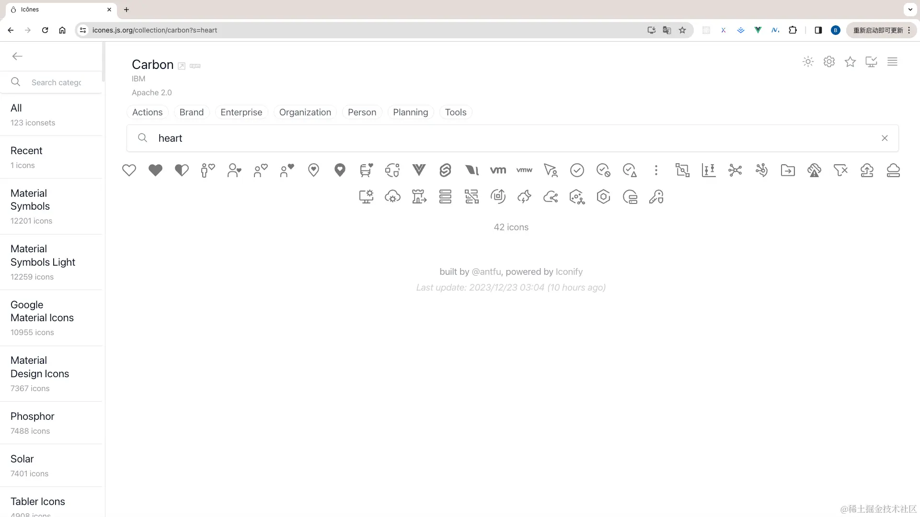Click the person with heart icon

tap(208, 170)
